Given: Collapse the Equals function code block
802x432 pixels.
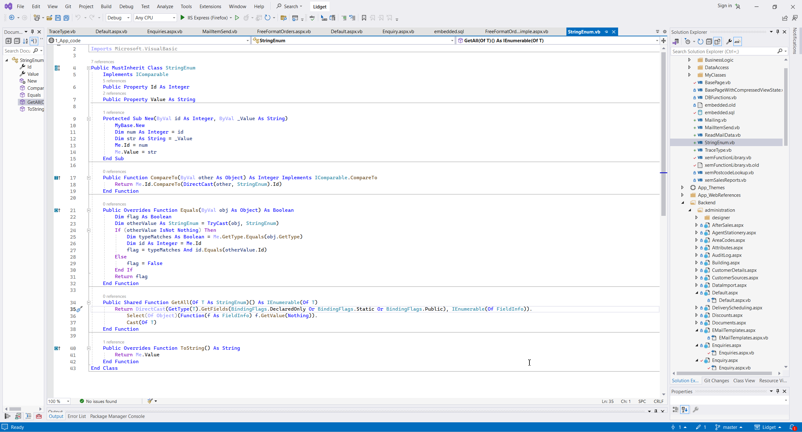Looking at the screenshot, I should tap(89, 210).
